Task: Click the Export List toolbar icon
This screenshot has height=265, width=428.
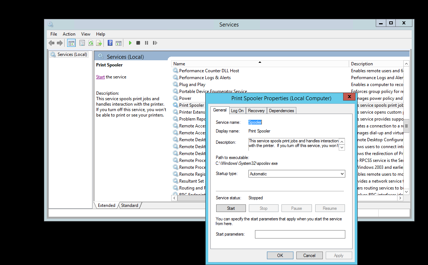Action: (x=99, y=43)
